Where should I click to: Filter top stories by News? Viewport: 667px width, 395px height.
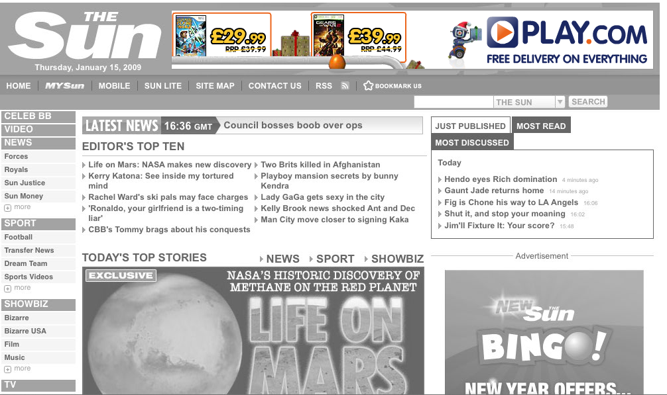[282, 259]
